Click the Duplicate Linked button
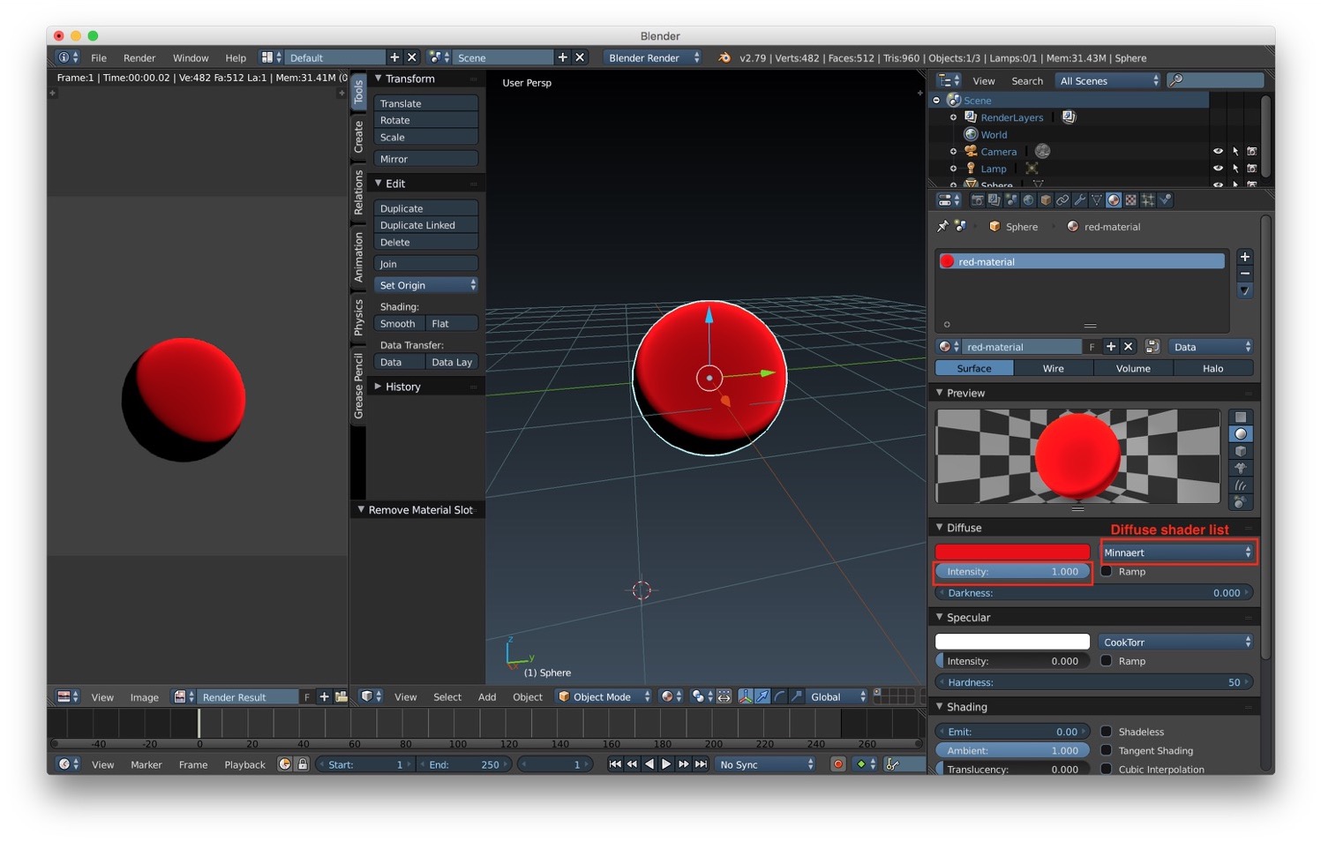Image resolution: width=1321 pixels, height=842 pixels. [426, 225]
